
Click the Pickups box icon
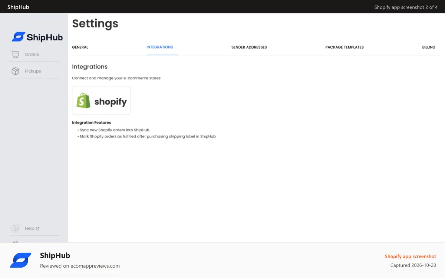point(15,71)
